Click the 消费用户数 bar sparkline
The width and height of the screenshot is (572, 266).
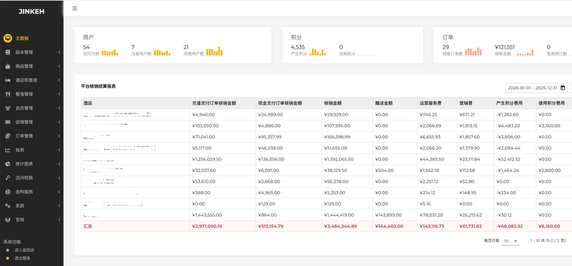pyautogui.click(x=214, y=51)
